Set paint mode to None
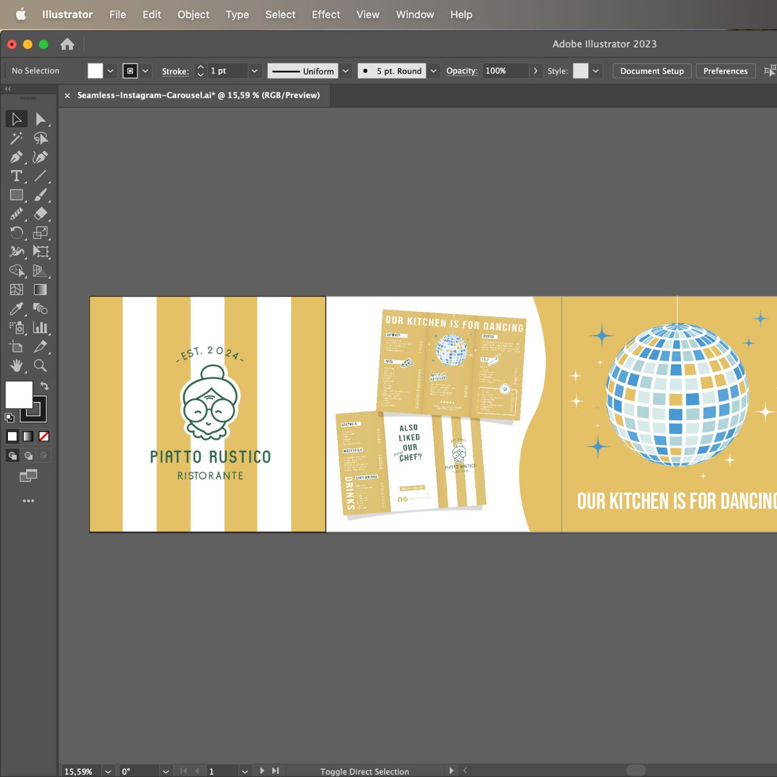The height and width of the screenshot is (777, 777). click(44, 436)
